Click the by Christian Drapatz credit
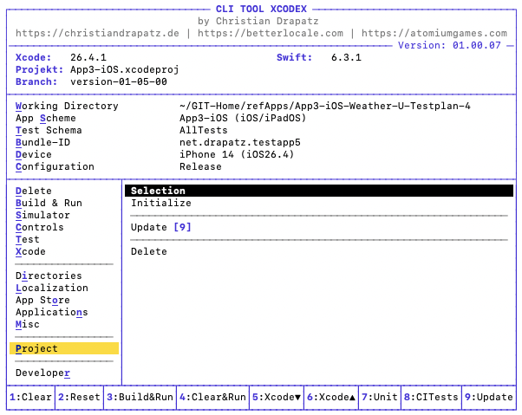 pyautogui.click(x=258, y=21)
